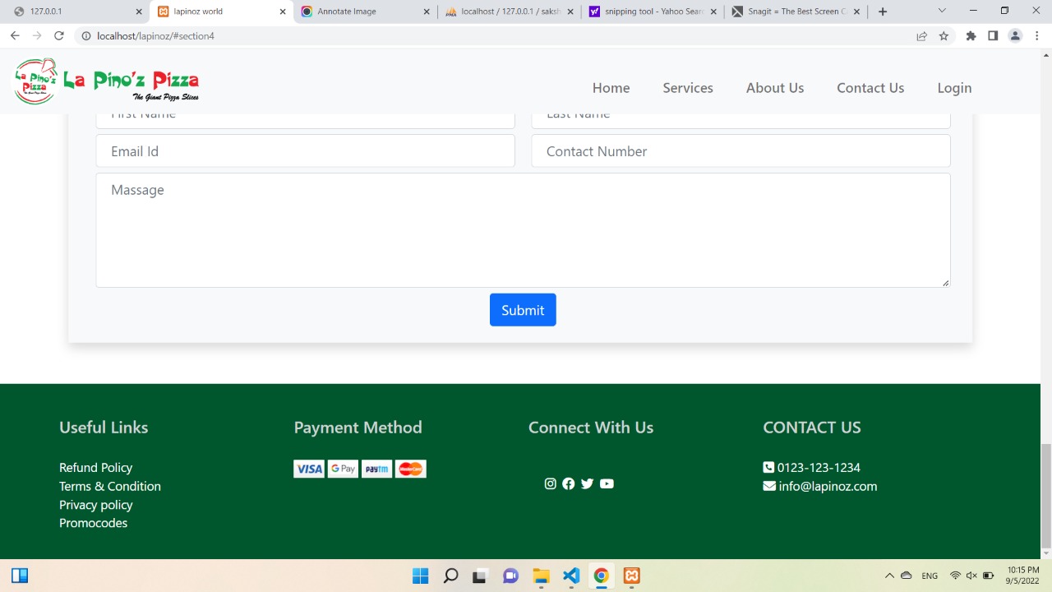Open the Refund Policy link

[95, 467]
